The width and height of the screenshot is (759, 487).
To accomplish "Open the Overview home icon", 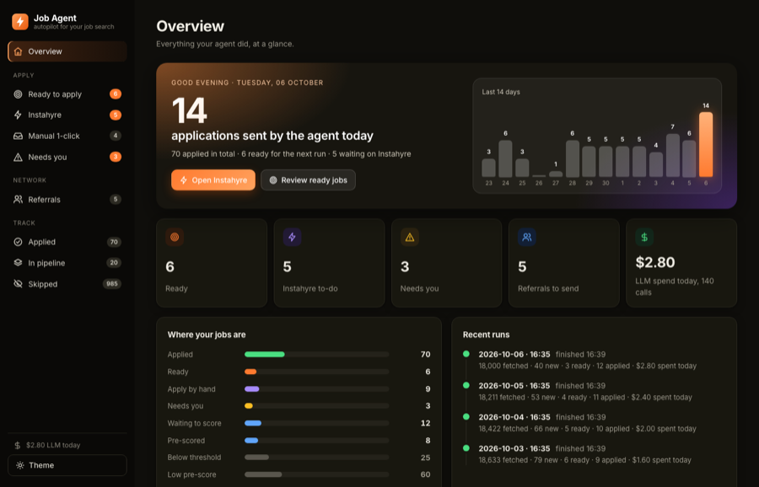I will (x=18, y=51).
